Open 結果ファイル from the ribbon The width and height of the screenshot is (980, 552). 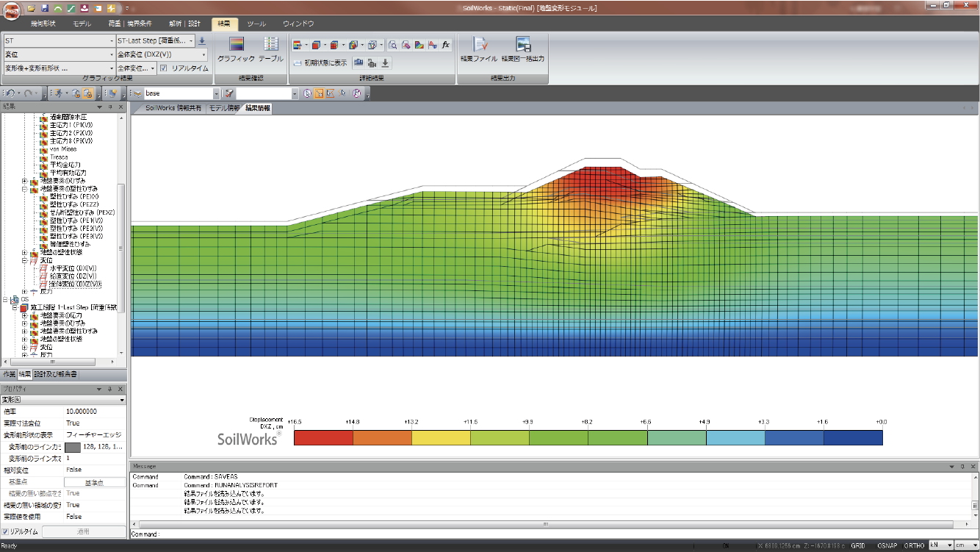click(479, 49)
